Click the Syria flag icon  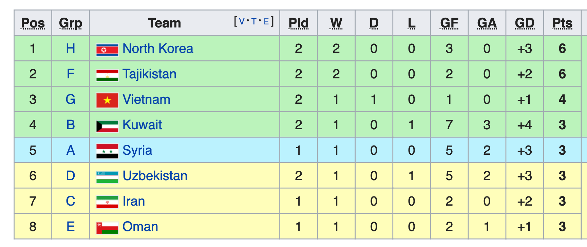(107, 151)
